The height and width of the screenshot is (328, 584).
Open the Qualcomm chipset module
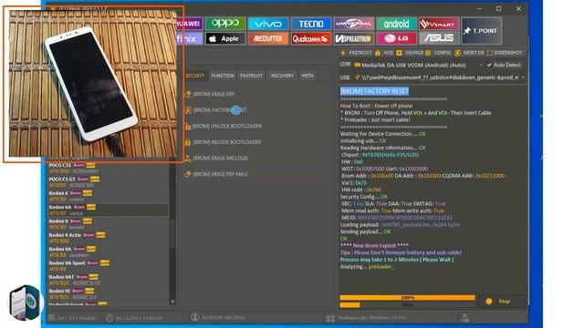pyautogui.click(x=310, y=38)
